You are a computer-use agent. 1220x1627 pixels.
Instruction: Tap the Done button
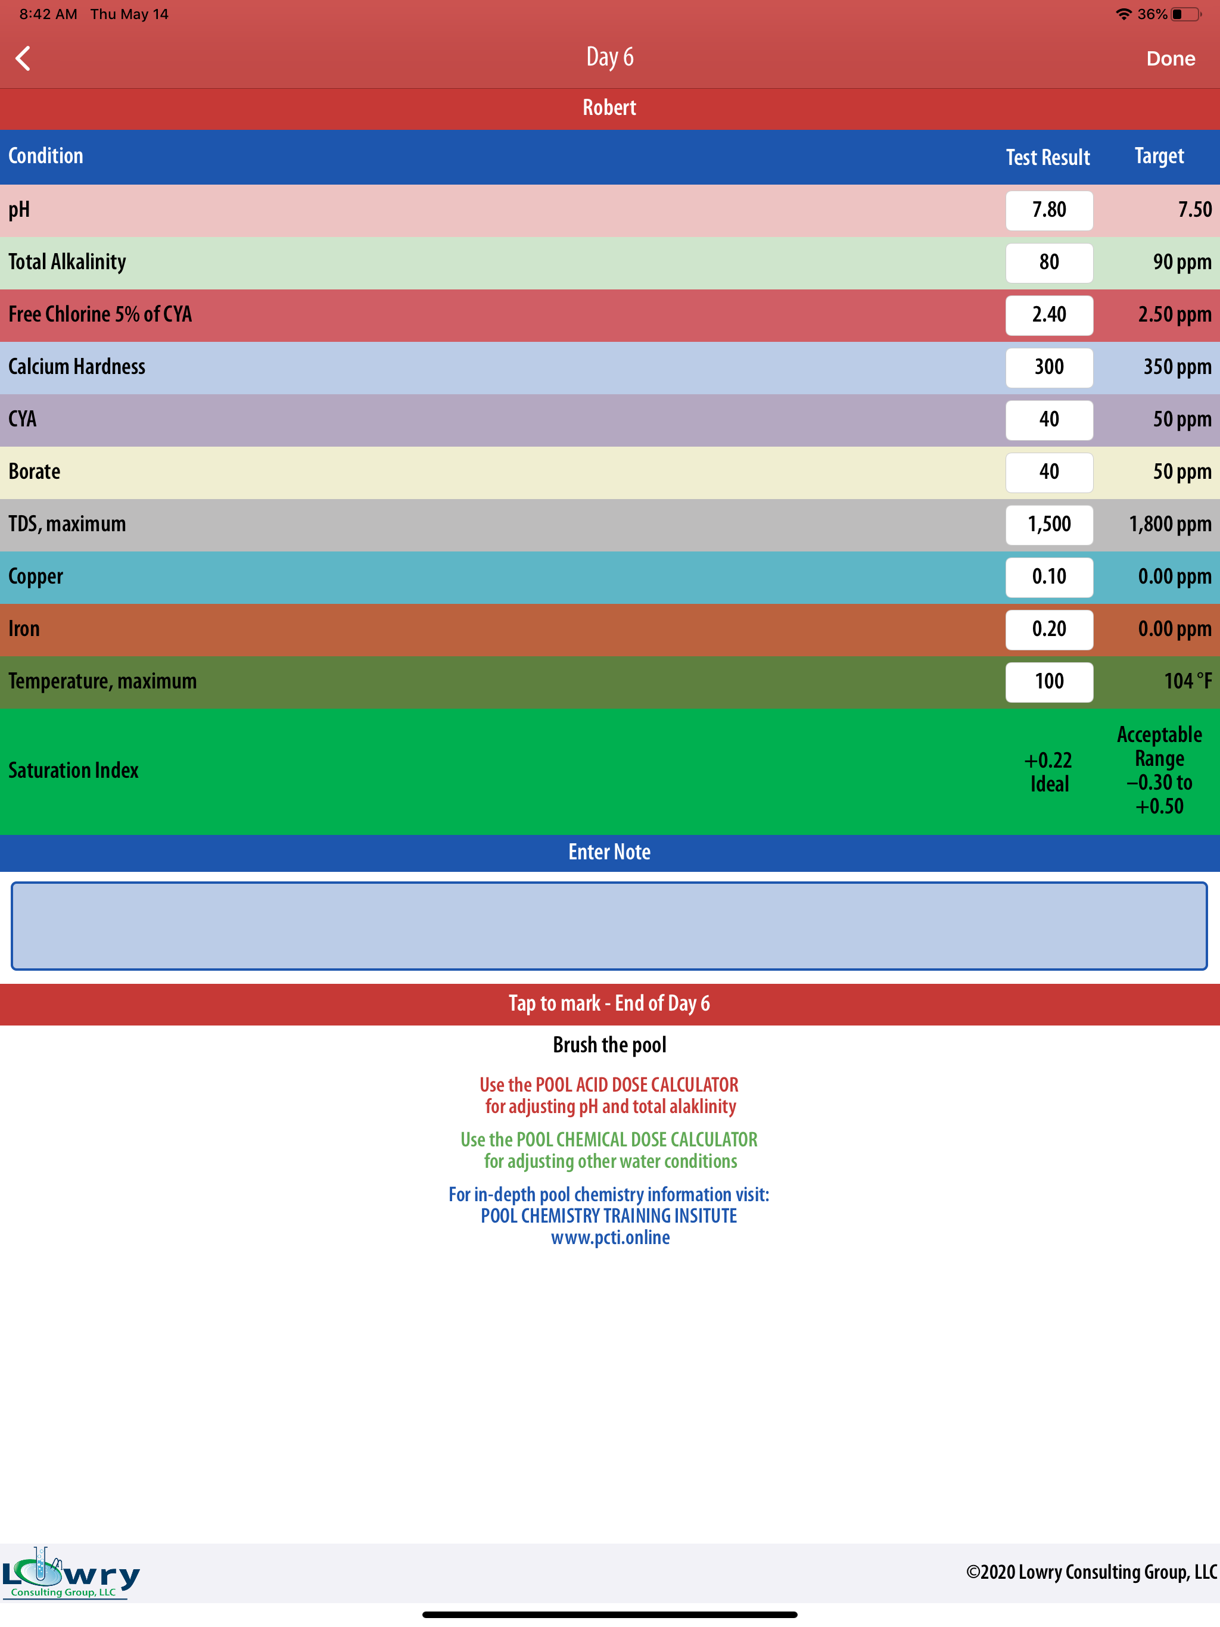point(1170,58)
